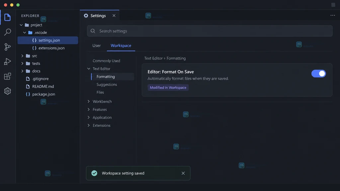Collapse the project folder chevron
This screenshot has width=340, height=191.
click(21, 25)
